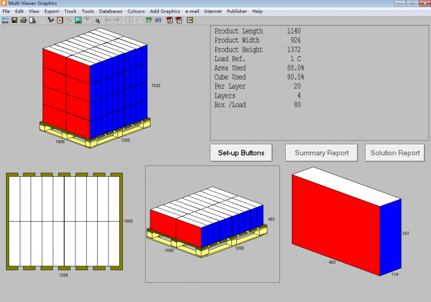Click the Solution Report button
The width and height of the screenshot is (431, 302).
click(x=395, y=153)
